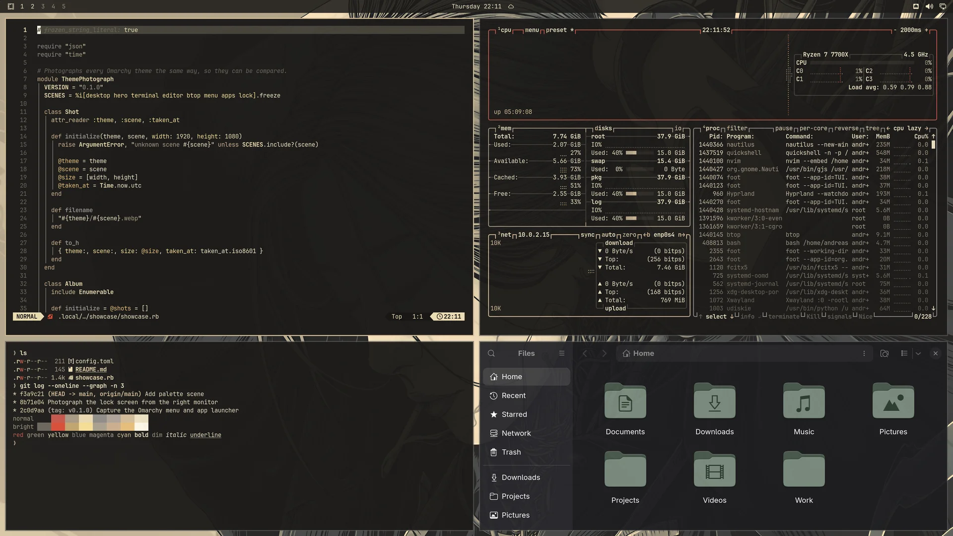
Task: Open the Music folder
Action: [x=804, y=409]
